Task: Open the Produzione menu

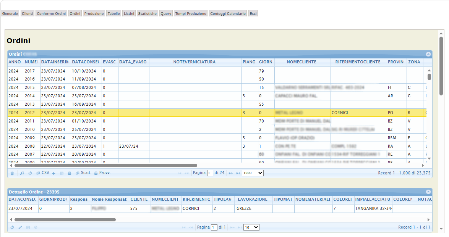Action: pyautogui.click(x=94, y=13)
